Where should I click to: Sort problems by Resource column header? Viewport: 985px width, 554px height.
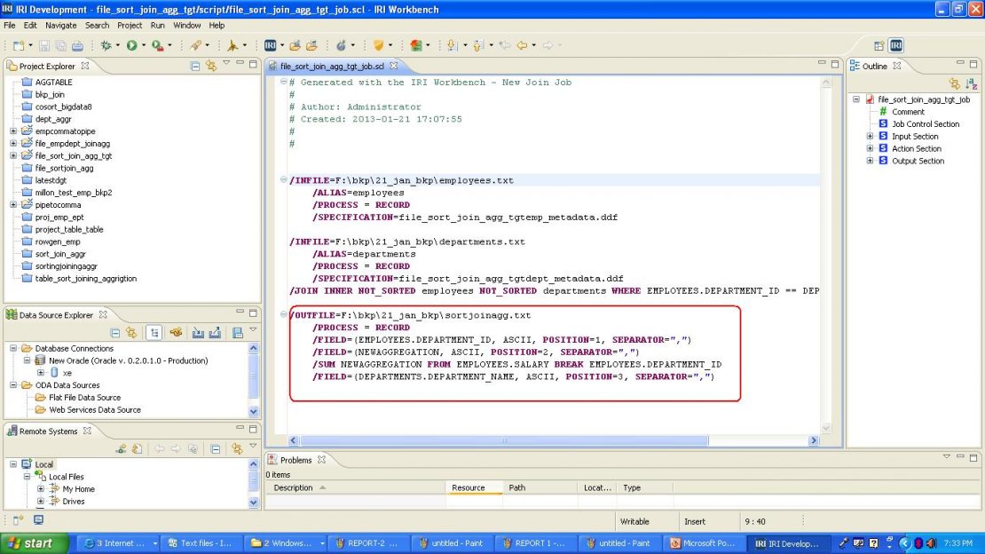coord(474,488)
